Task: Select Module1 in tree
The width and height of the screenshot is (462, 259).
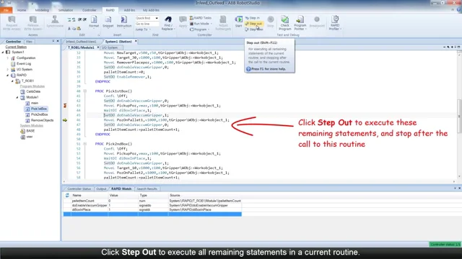Action: pos(32,97)
